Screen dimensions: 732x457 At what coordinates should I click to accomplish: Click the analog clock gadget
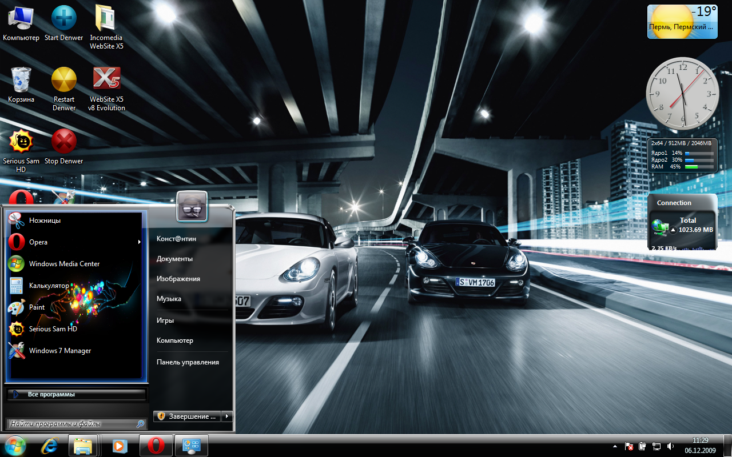pos(682,93)
